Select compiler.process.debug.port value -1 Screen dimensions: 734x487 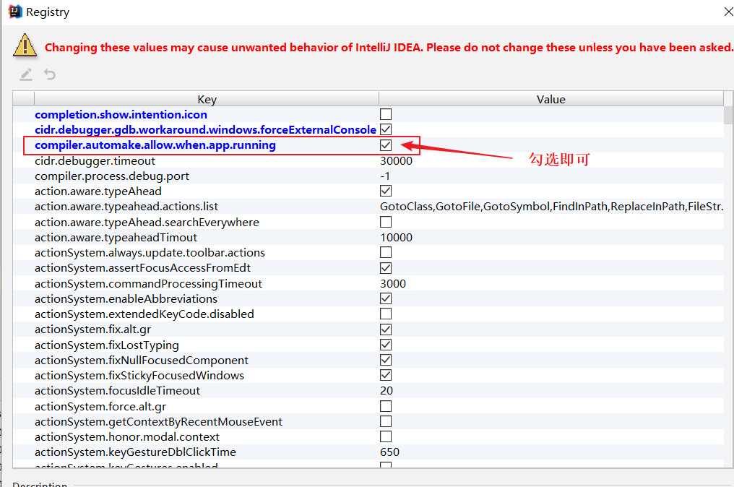[x=385, y=176]
